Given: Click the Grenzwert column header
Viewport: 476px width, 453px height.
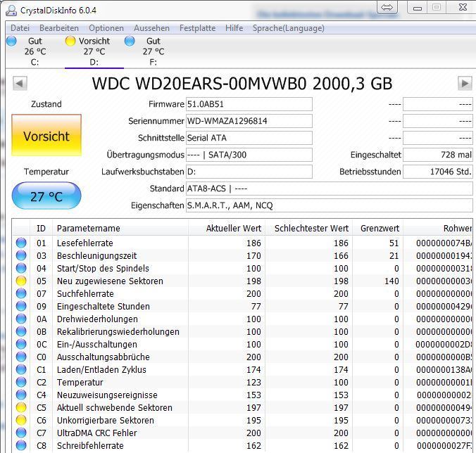Looking at the screenshot, I should (x=377, y=229).
